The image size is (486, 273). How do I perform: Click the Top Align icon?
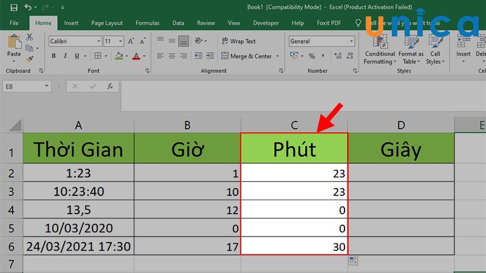pos(160,40)
